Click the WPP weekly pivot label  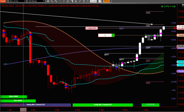tap(122, 59)
